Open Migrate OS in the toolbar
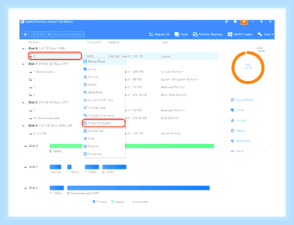 click(159, 34)
